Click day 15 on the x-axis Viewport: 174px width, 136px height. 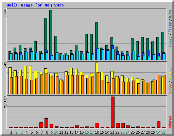pos(82,132)
